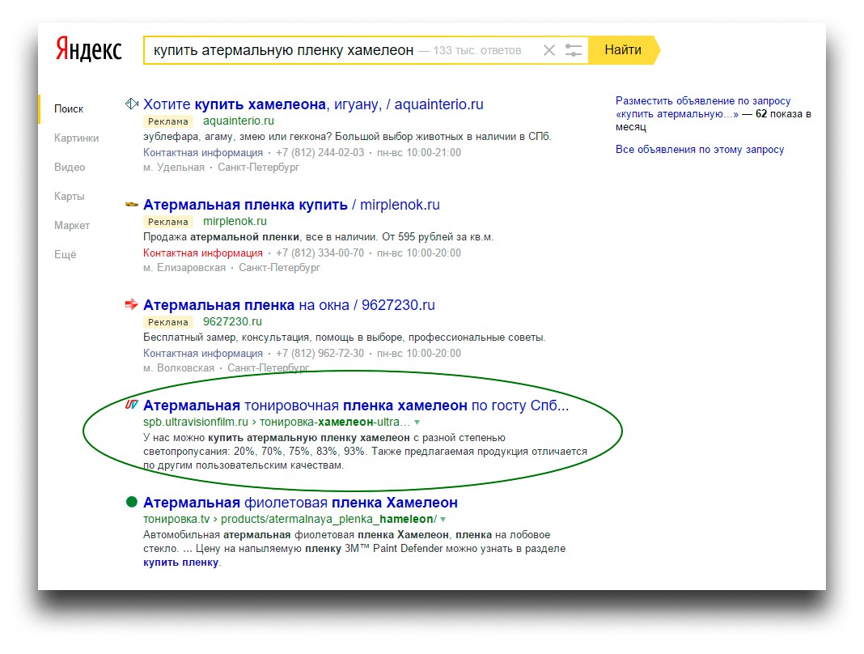Click Реклама label under 9627230 ad
The height and width of the screenshot is (654, 864).
tap(168, 322)
